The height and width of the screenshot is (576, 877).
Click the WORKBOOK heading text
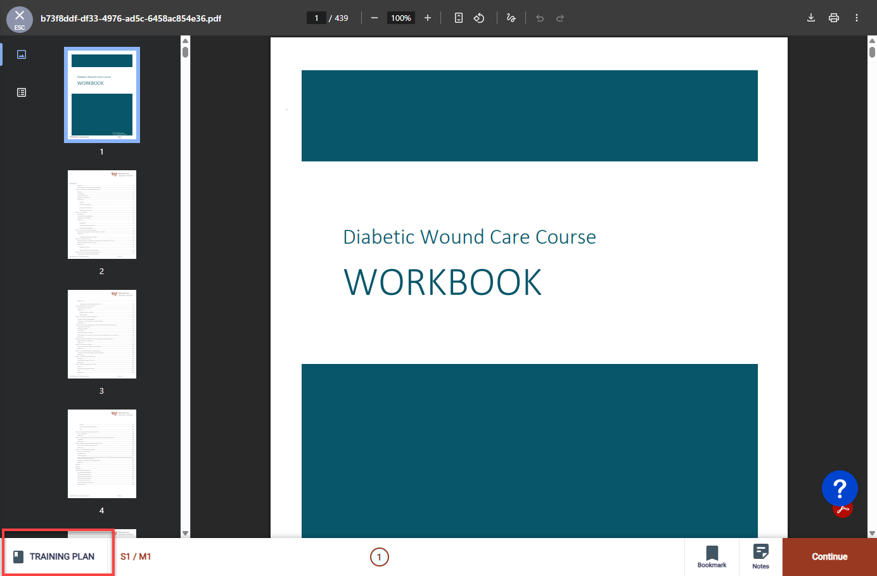tap(443, 282)
